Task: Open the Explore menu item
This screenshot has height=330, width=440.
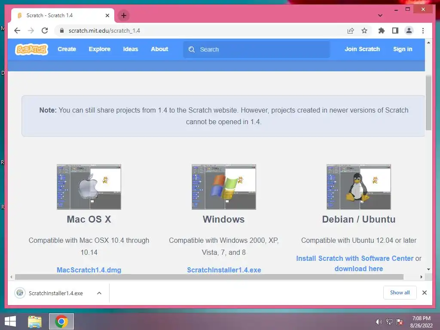Action: click(x=100, y=49)
